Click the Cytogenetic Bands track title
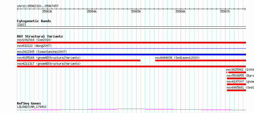 pyautogui.click(x=34, y=21)
